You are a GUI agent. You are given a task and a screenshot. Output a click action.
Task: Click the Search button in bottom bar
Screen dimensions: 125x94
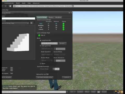[104, 92]
